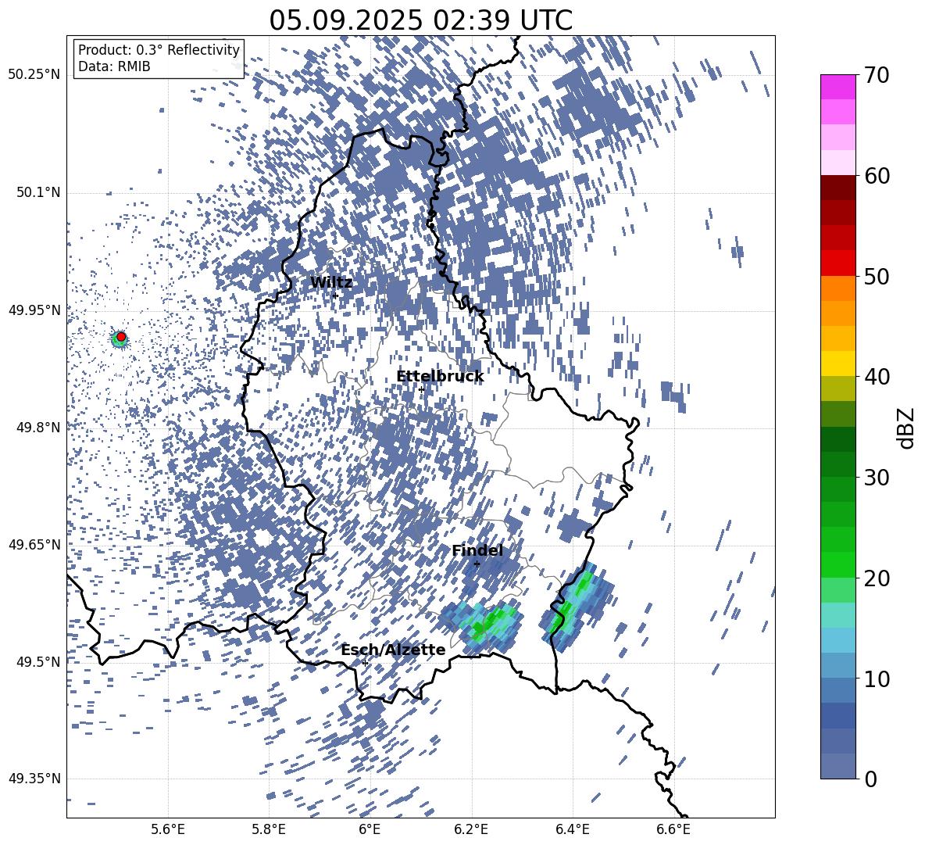Click the red radar site marker
The image size is (925, 845).
click(x=121, y=337)
